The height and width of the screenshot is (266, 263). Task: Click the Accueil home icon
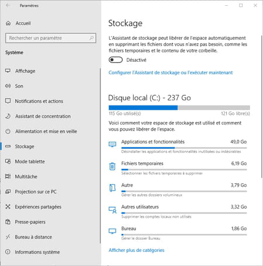pyautogui.click(x=8, y=23)
